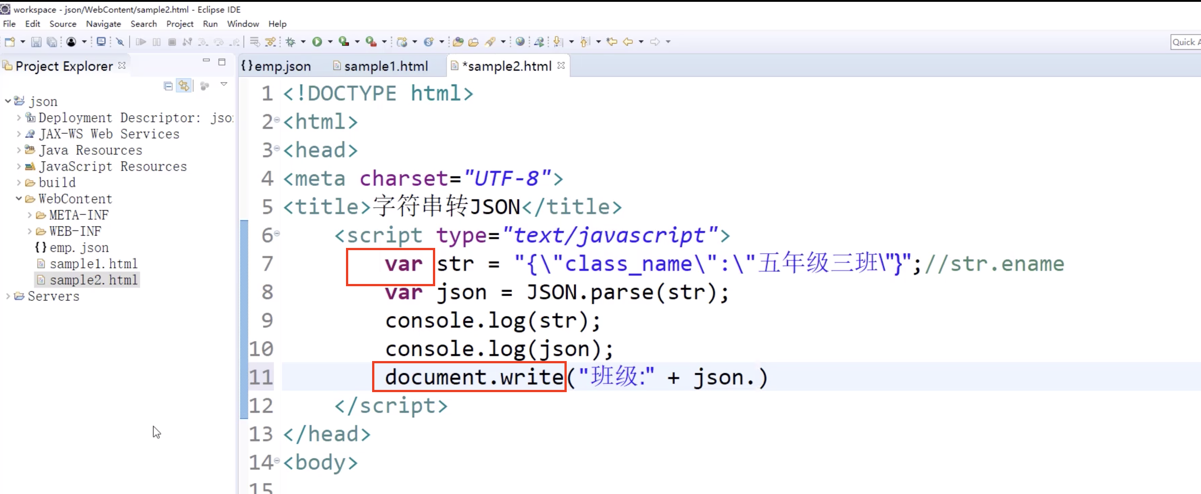Collapse the head tag fold marker on line 3
1201x494 pixels.
[277, 148]
